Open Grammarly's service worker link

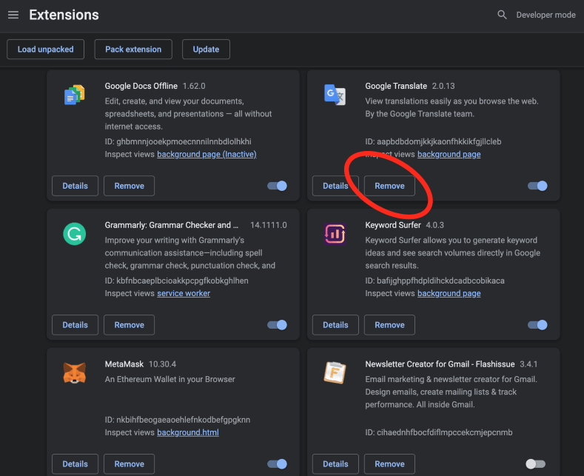click(184, 293)
